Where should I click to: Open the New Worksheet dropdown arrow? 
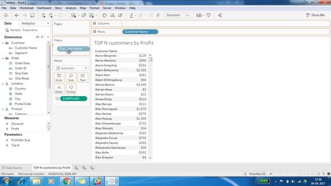point(78,15)
